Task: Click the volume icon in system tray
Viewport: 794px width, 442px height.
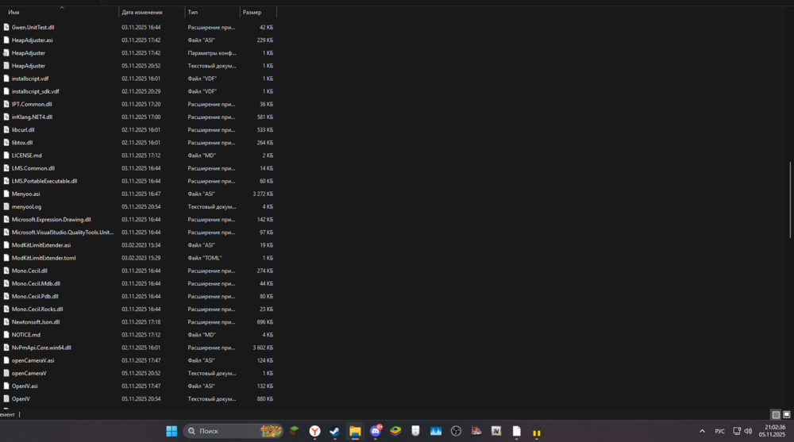Action: [x=748, y=431]
